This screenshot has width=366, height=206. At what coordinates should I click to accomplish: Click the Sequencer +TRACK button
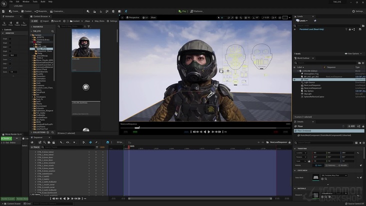35,147
